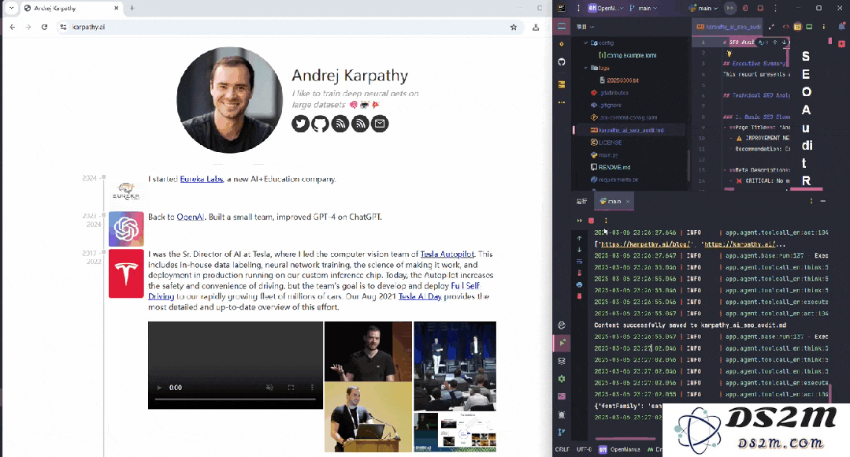Open the GitHub tool icon in PyCharm sidebar
The width and height of the screenshot is (850, 457).
coord(562,61)
